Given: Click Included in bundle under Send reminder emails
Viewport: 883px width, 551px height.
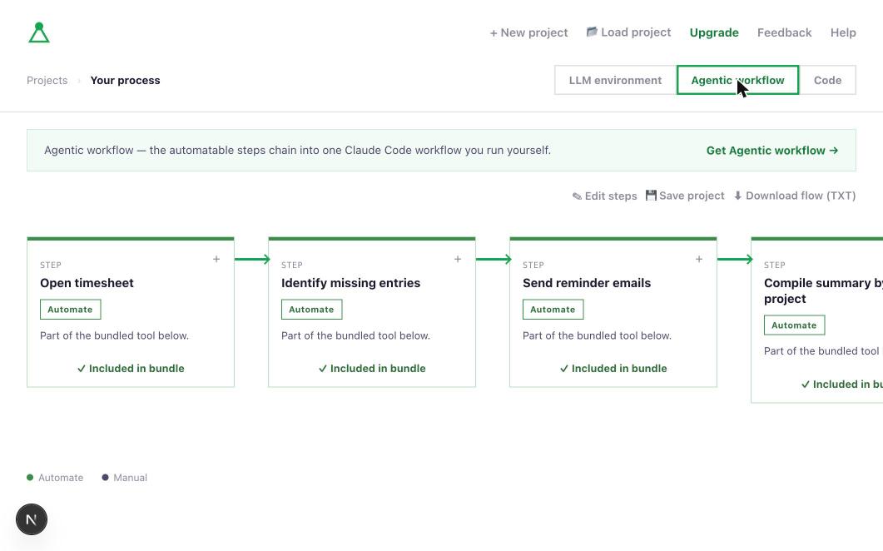Looking at the screenshot, I should pos(613,369).
